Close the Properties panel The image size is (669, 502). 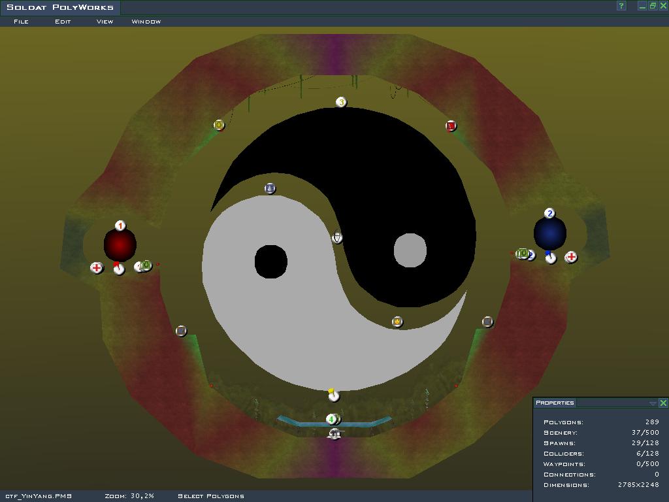[x=663, y=403]
